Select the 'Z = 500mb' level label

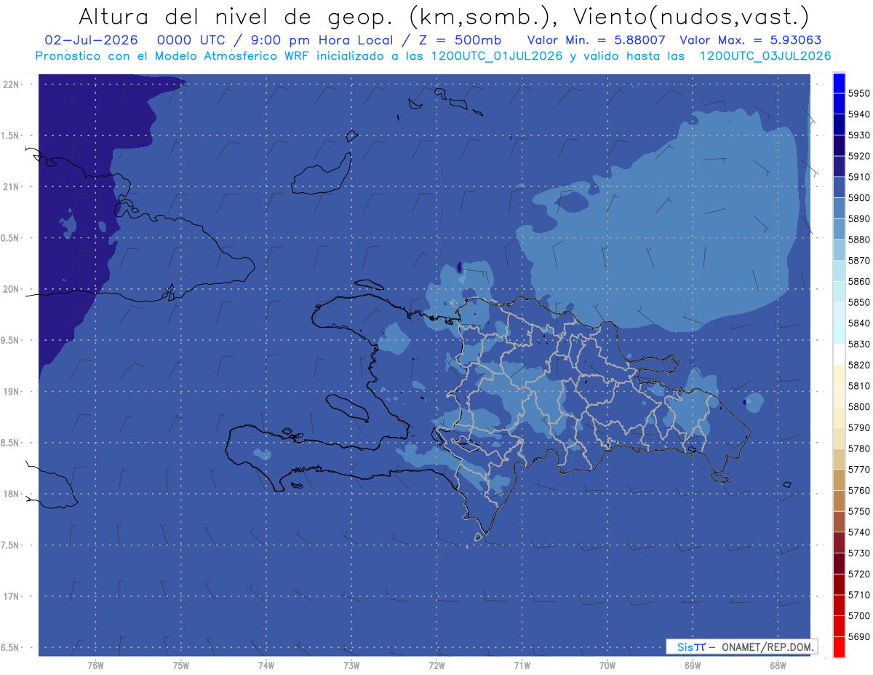pyautogui.click(x=459, y=40)
